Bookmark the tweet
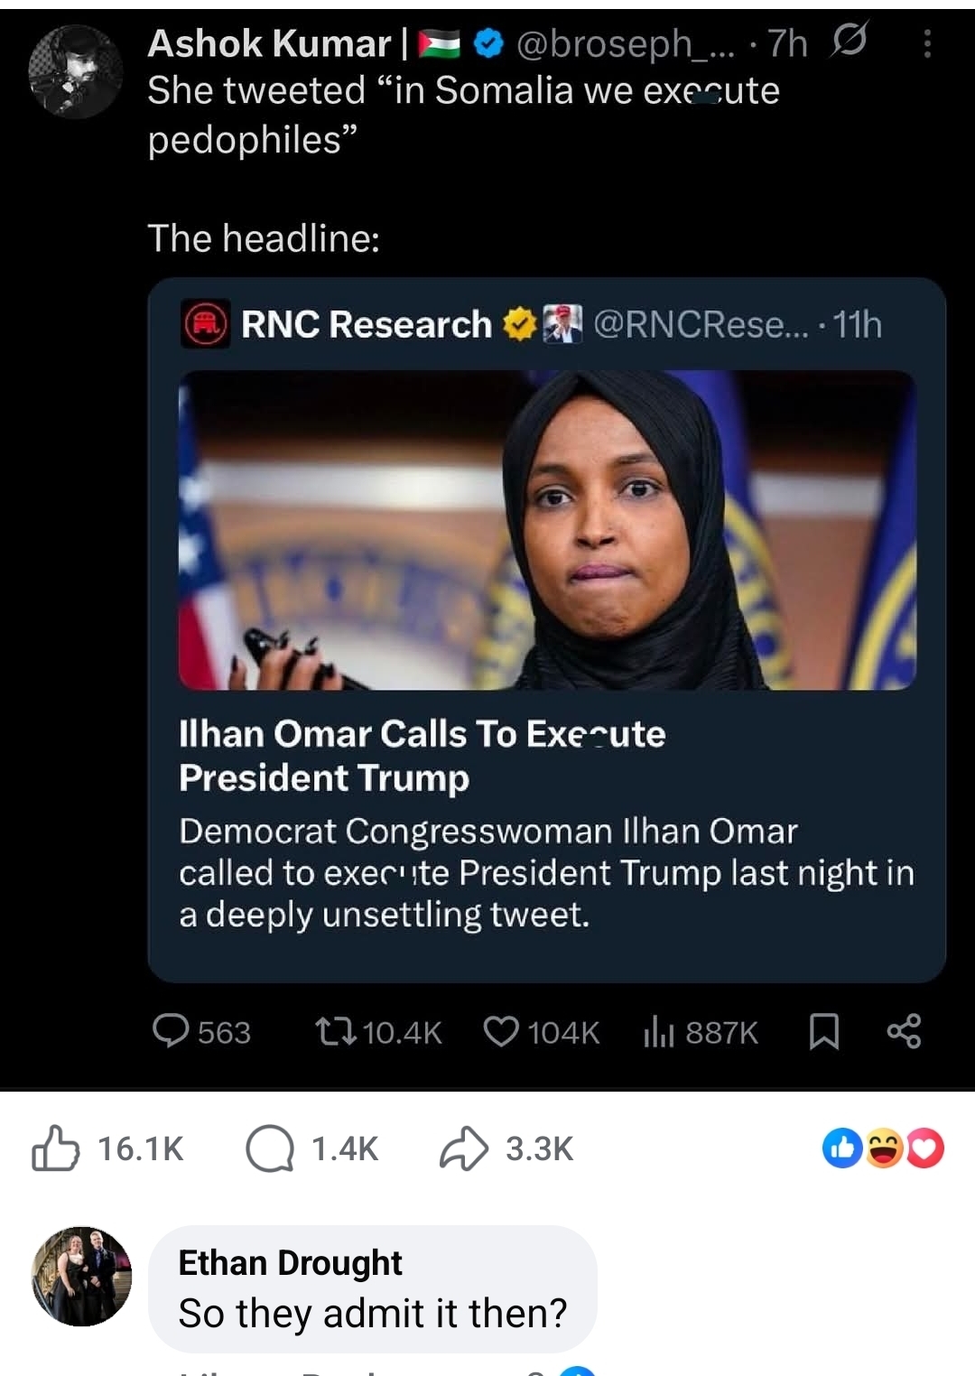Viewport: 975px width, 1376px height. click(823, 1031)
